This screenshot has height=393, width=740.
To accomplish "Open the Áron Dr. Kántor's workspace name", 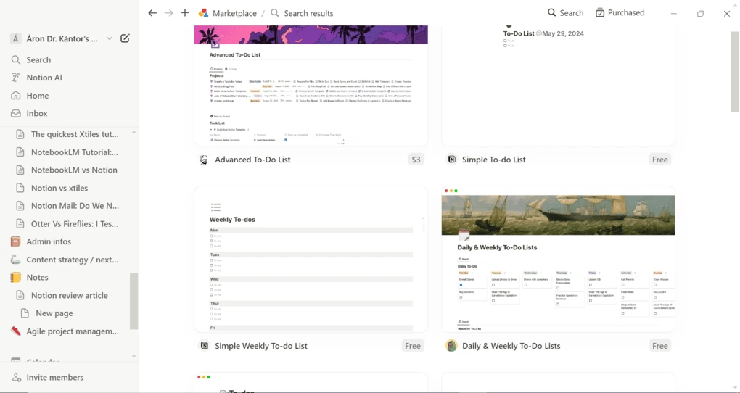I will (62, 38).
